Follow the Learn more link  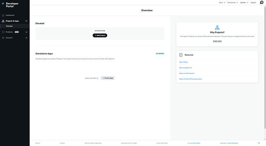point(217,41)
